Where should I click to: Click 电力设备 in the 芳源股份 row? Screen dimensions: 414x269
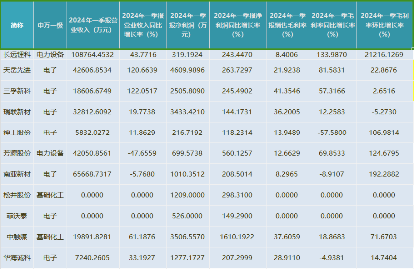coord(50,153)
